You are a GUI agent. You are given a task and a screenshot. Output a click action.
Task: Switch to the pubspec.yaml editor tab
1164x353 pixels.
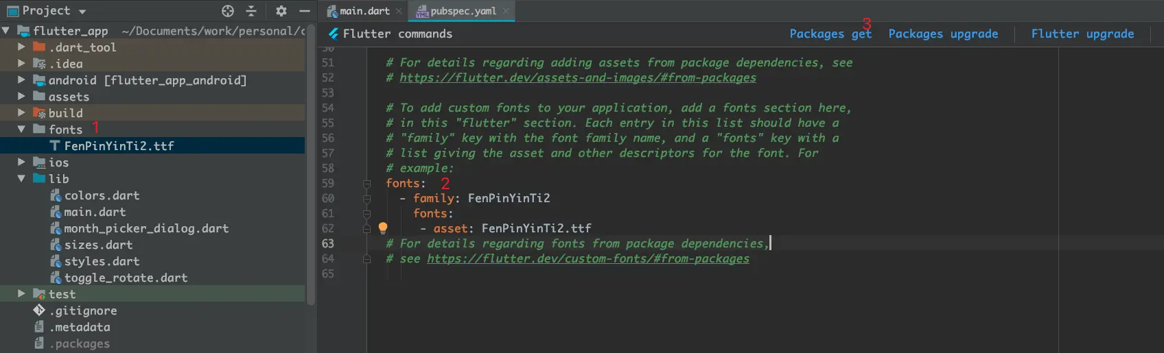463,11
